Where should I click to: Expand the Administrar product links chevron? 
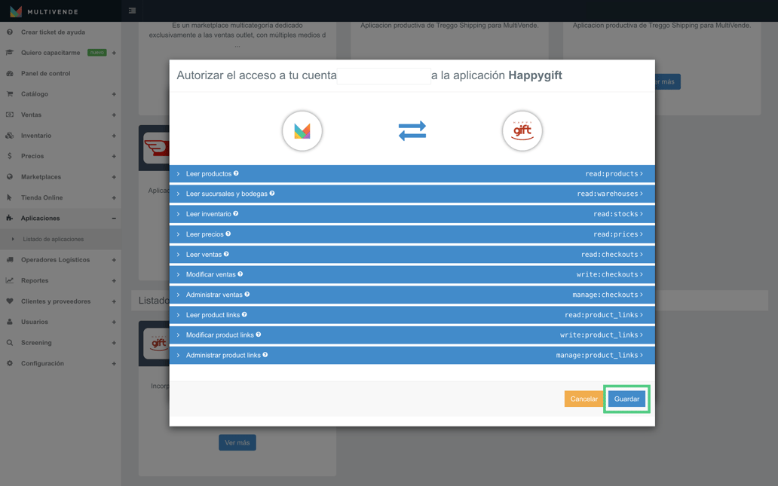click(178, 355)
